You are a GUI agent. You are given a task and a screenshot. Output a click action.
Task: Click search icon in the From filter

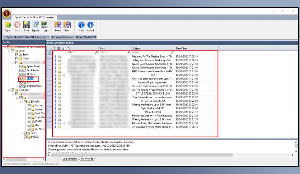click(129, 52)
